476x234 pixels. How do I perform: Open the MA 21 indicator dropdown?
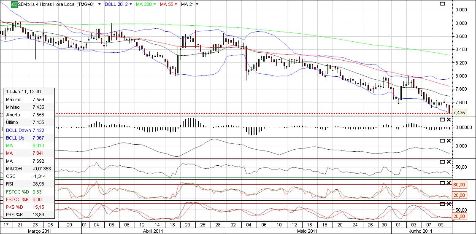point(197,5)
